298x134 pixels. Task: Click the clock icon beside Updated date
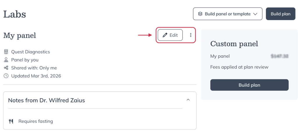tap(6, 76)
